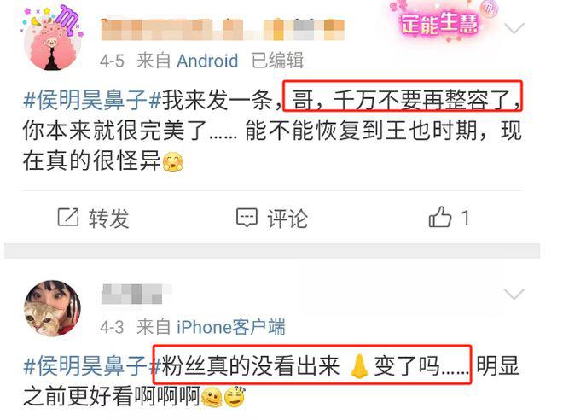Tap the 转发 repost icon

click(68, 217)
